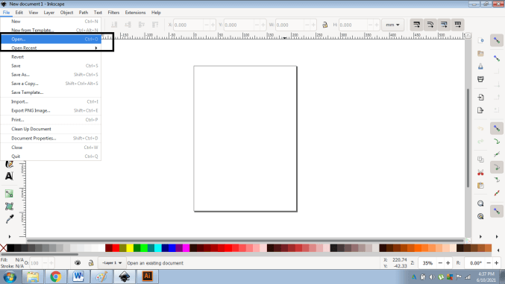Image resolution: width=505 pixels, height=284 pixels.
Task: Click the export icon on right toolbar
Action: click(480, 110)
